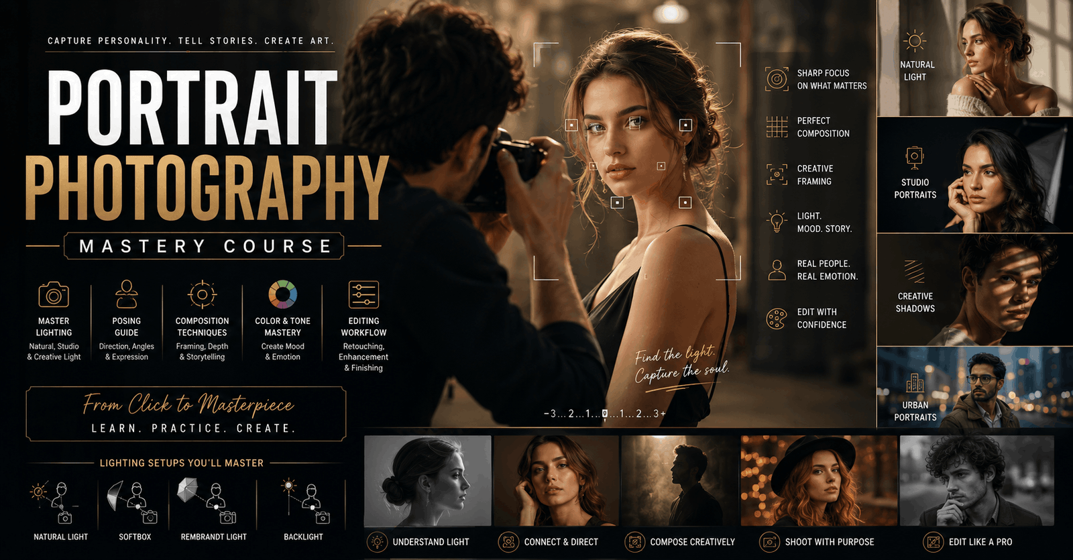Click the Understand Light bulb icon
This screenshot has height=560, width=1073.
tap(378, 542)
